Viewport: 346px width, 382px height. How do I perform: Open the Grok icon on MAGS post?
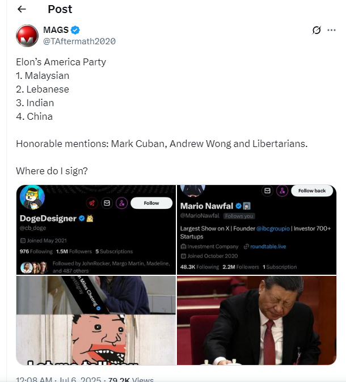click(x=317, y=30)
